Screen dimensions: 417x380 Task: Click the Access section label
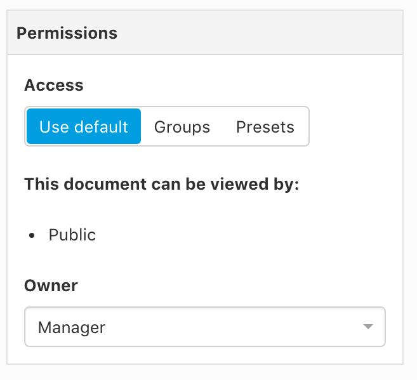click(54, 85)
